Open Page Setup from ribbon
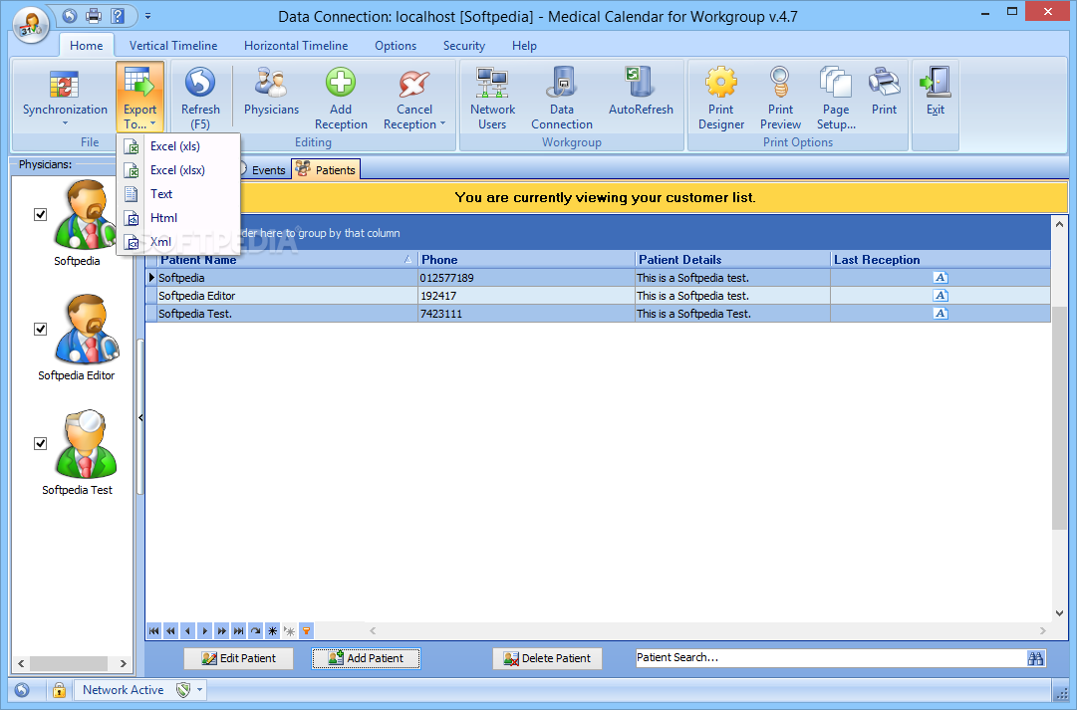This screenshot has height=710, width=1077. pos(836,99)
